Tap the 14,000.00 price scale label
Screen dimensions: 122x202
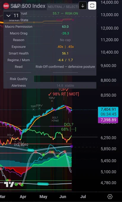click(x=110, y=2)
